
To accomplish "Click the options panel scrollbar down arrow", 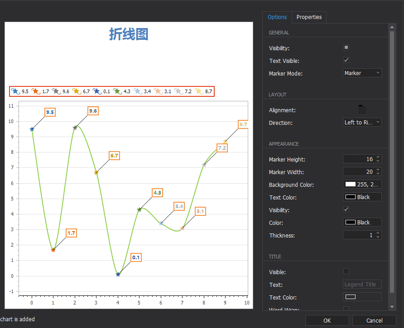I will (x=392, y=307).
